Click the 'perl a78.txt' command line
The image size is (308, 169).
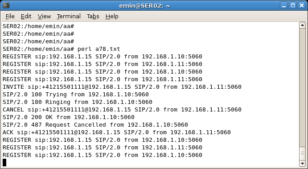[62, 49]
